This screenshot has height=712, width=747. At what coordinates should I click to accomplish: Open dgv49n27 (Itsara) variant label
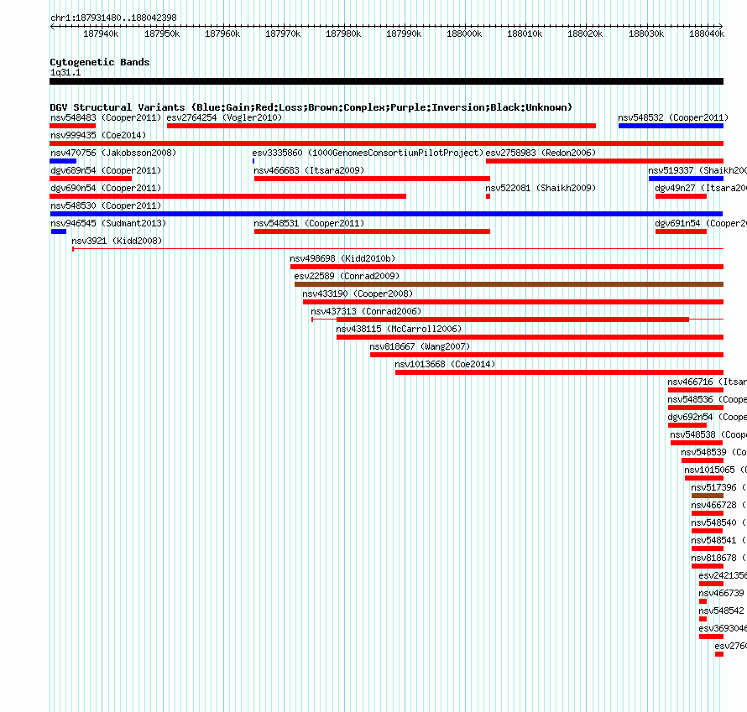[x=701, y=188]
